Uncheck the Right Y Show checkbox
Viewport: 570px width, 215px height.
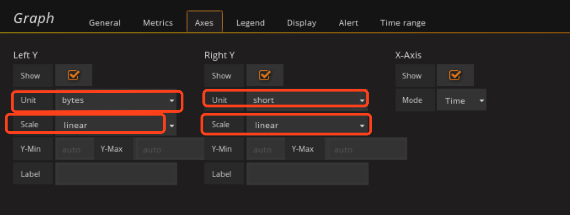click(x=264, y=75)
